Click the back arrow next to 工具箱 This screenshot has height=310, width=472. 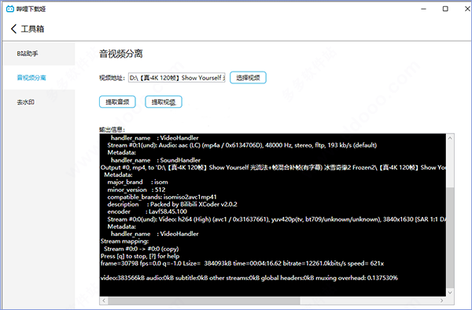tap(13, 29)
